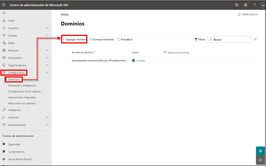
Task: Click Comprar dominio button
Action: tap(102, 39)
